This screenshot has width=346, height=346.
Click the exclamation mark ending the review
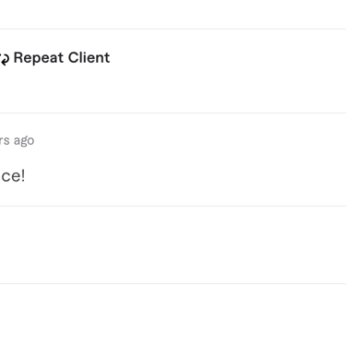click(23, 175)
